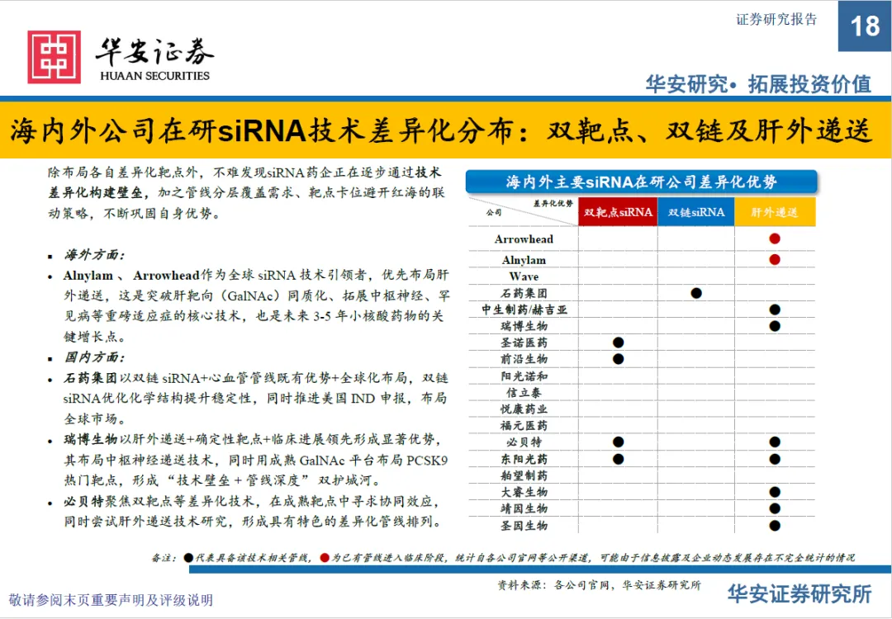Select the 圣因生物 row label
Screen dimensions: 892x619
point(524,526)
